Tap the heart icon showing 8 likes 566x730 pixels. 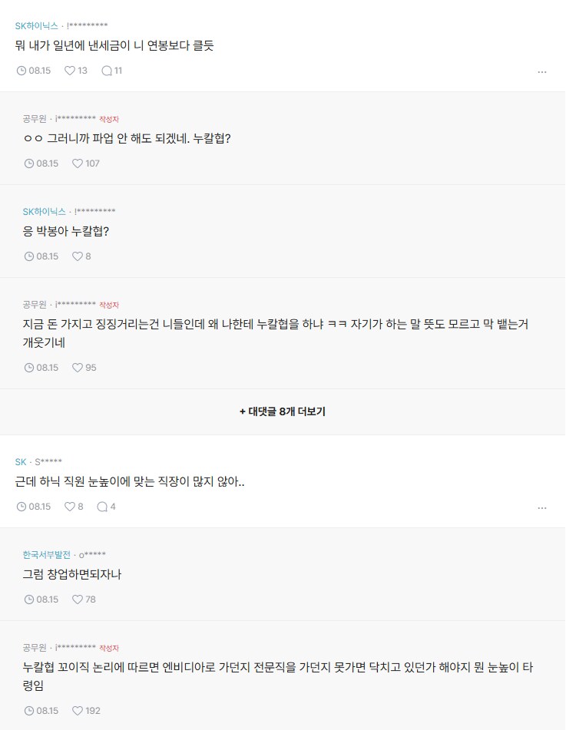coord(77,256)
